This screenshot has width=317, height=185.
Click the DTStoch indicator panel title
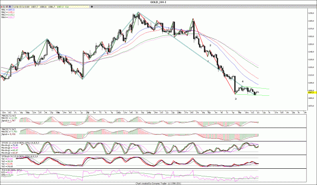tap(20, 156)
